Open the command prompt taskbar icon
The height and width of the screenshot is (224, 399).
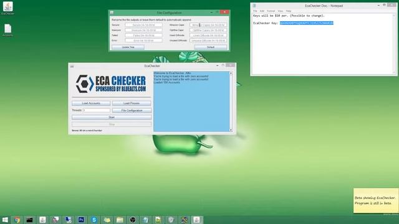point(30,220)
